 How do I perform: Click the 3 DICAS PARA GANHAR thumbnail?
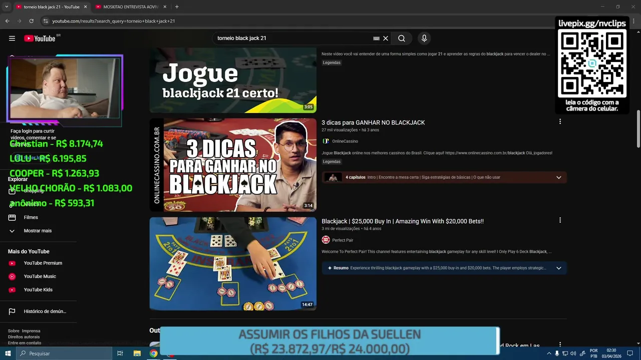coord(233,165)
